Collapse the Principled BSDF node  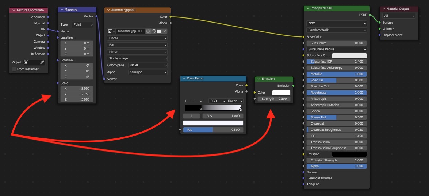pos(308,8)
